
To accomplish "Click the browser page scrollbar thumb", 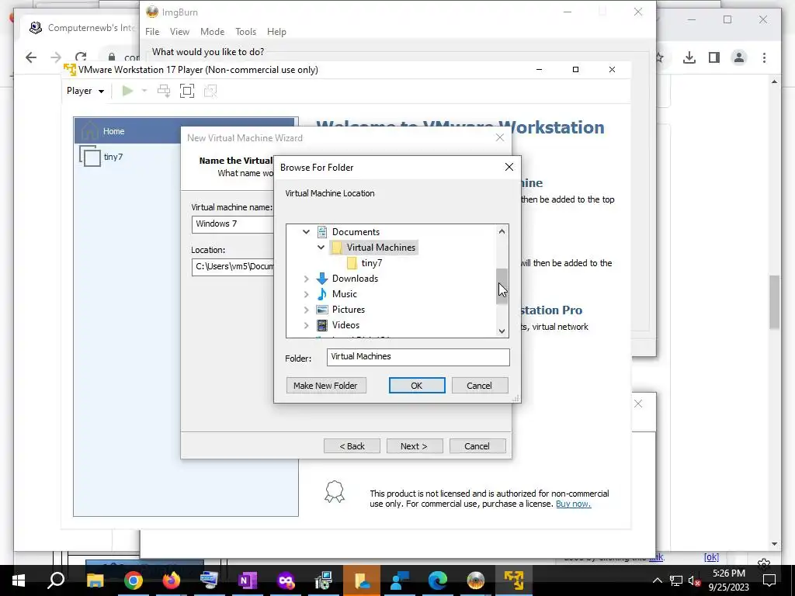I will [x=774, y=302].
